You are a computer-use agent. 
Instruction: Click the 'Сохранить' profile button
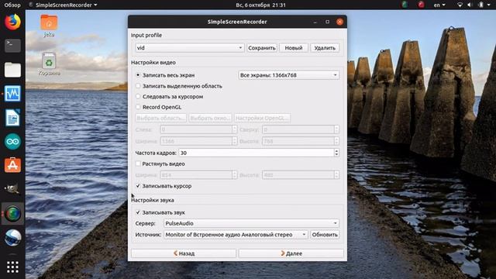click(262, 48)
